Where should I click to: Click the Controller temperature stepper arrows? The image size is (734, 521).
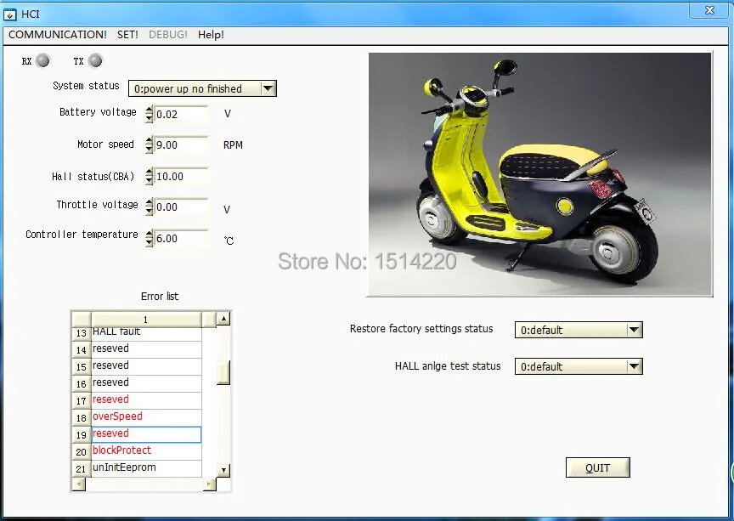(x=149, y=238)
